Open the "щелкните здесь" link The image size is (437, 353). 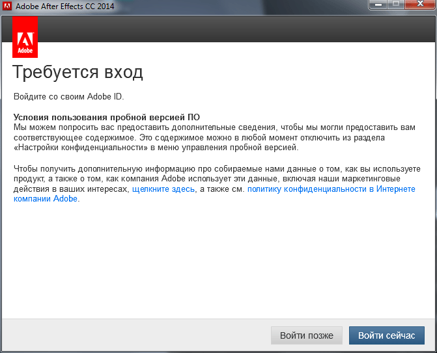(x=163, y=189)
